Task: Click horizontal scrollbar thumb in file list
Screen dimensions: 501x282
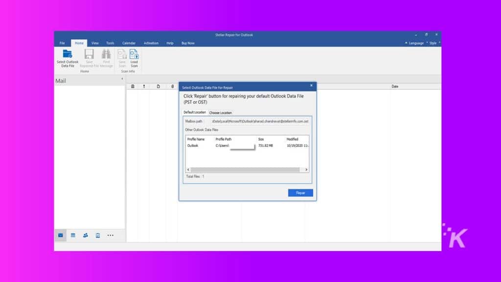Action: [245, 170]
